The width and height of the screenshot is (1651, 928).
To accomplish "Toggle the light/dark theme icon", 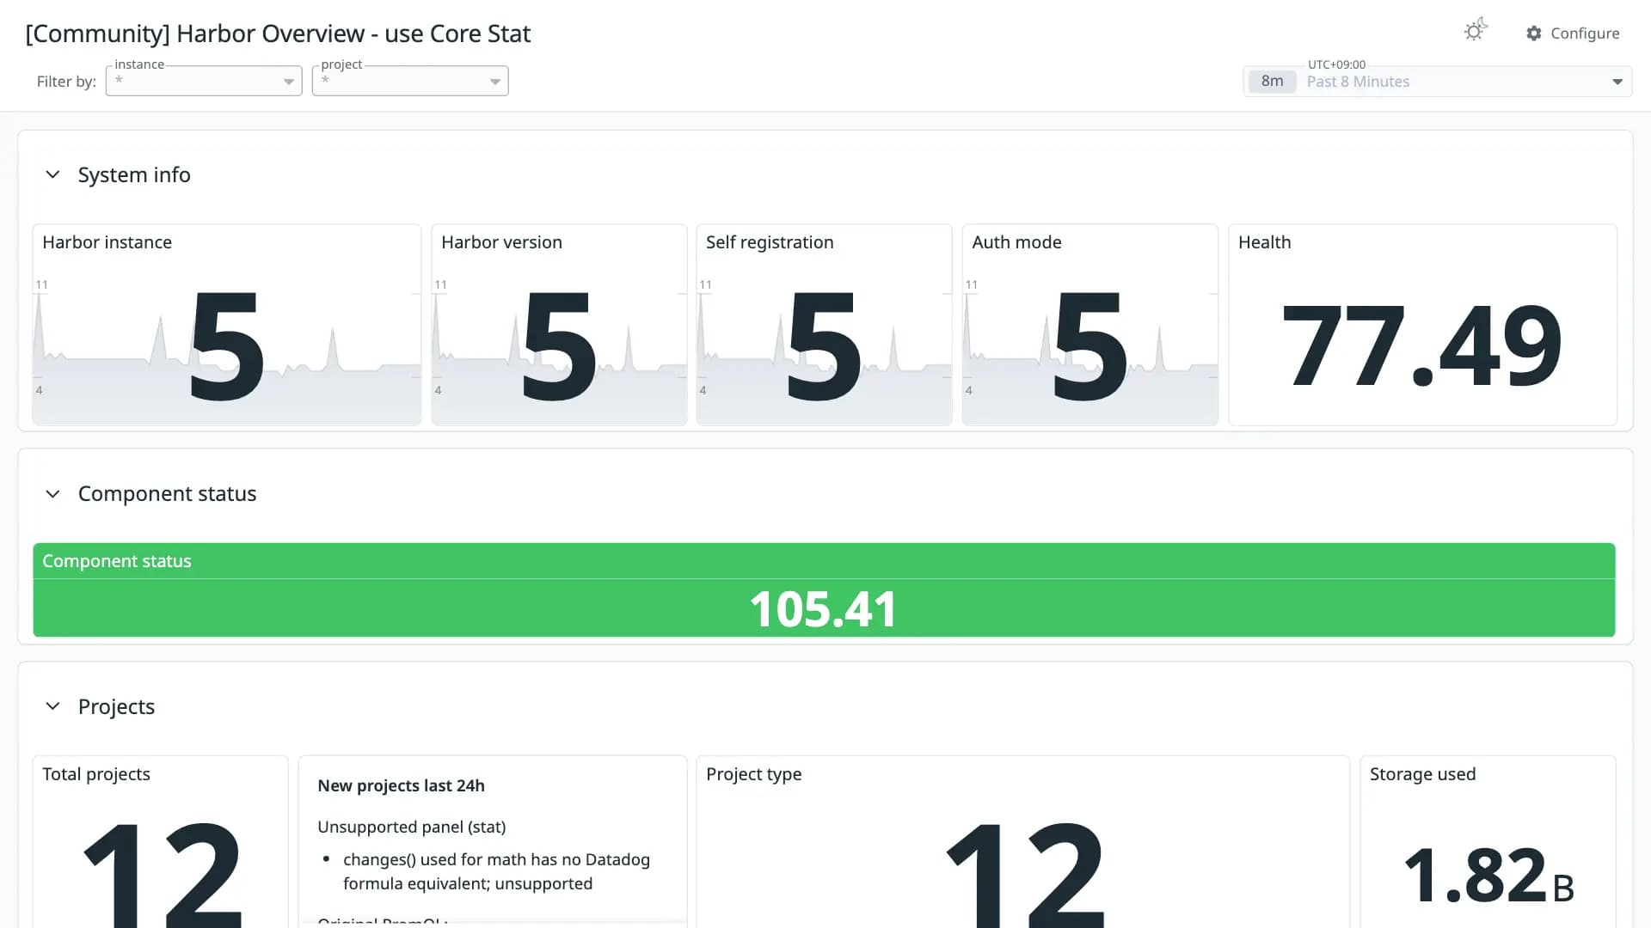I will 1476,31.
